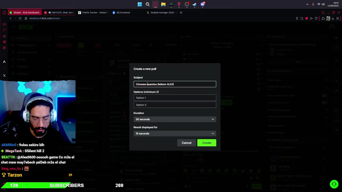The image size is (342, 192).
Task: Click the Option 1 field
Action: coord(175,98)
